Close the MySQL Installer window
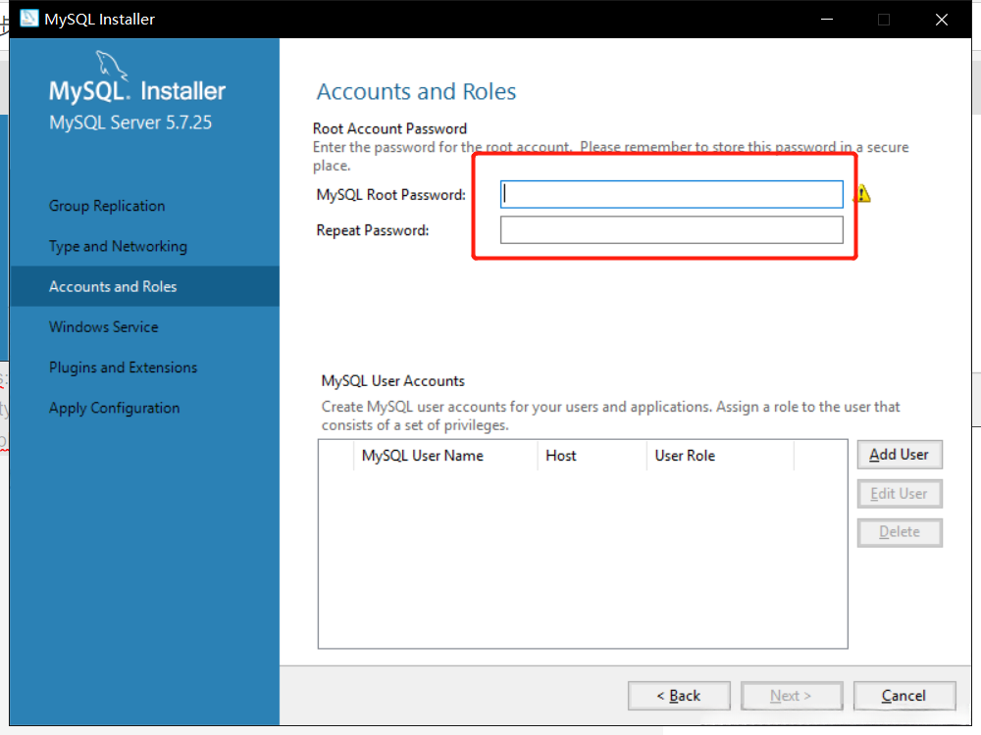 click(942, 20)
